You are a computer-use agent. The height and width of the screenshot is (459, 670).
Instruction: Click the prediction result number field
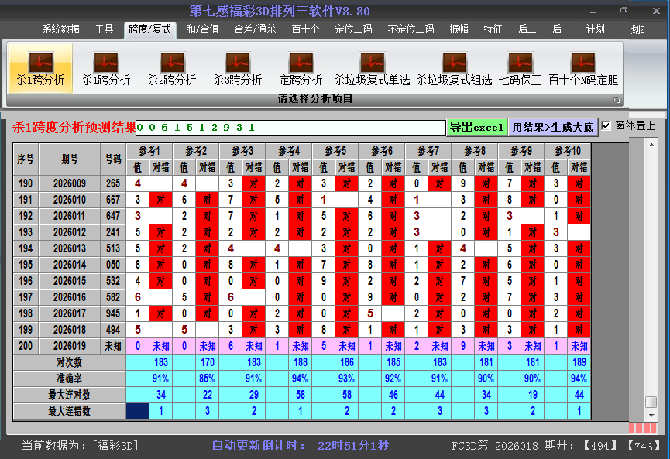(290, 127)
